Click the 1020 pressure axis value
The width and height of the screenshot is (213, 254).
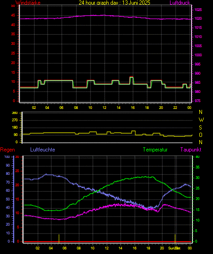coord(198,19)
